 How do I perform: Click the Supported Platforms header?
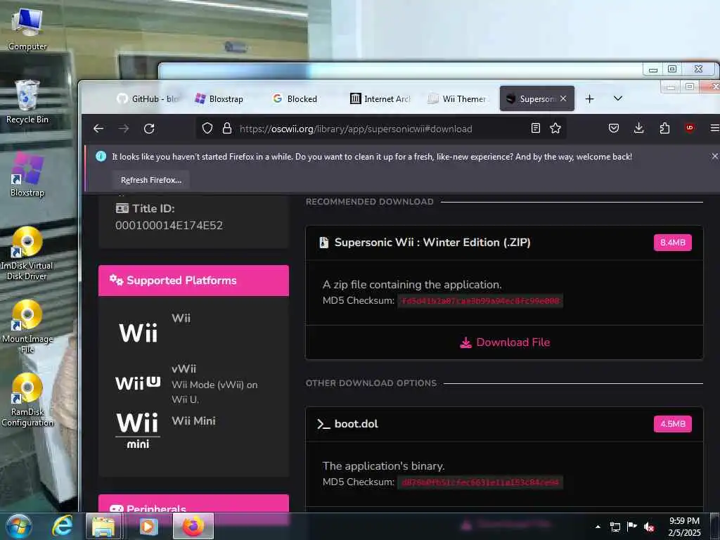click(x=193, y=281)
